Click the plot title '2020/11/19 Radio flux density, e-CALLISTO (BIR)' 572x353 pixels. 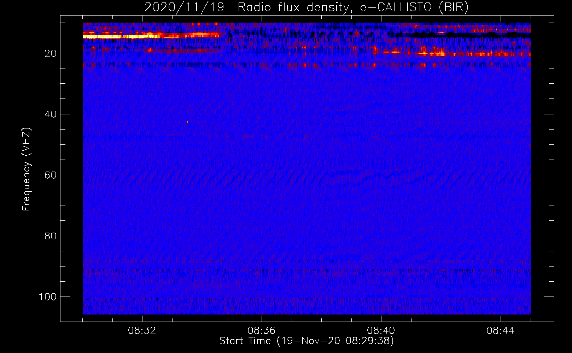click(307, 7)
